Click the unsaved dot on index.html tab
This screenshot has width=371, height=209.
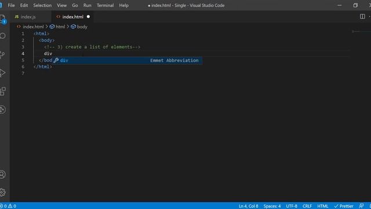coord(88,17)
